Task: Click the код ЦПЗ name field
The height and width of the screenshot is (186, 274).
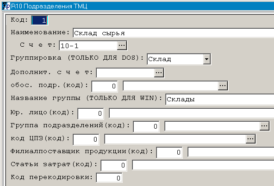Action: point(175,139)
